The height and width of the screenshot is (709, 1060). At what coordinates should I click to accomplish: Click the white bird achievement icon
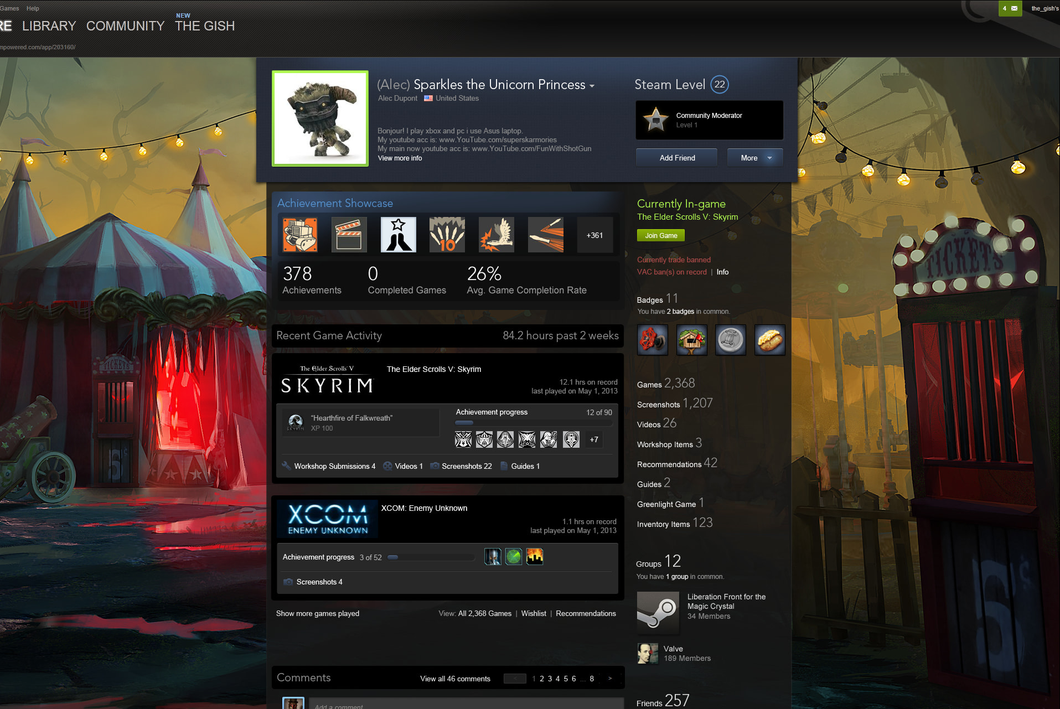tap(497, 235)
